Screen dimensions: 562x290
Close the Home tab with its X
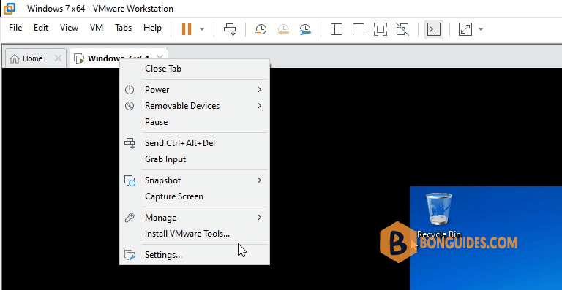tap(58, 58)
